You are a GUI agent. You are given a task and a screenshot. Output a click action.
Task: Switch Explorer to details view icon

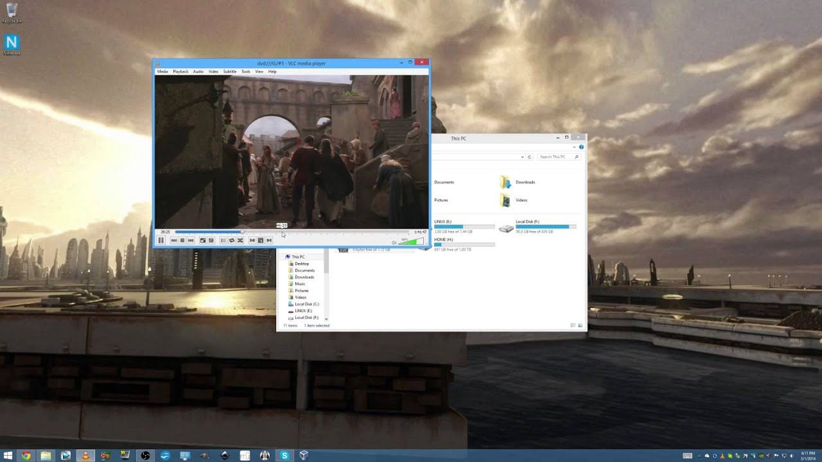(x=573, y=325)
